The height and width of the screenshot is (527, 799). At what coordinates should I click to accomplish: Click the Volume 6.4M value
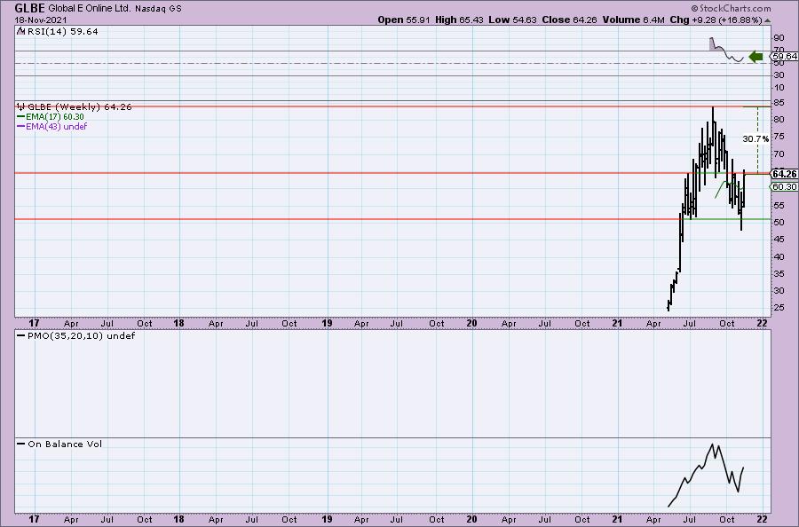point(633,20)
